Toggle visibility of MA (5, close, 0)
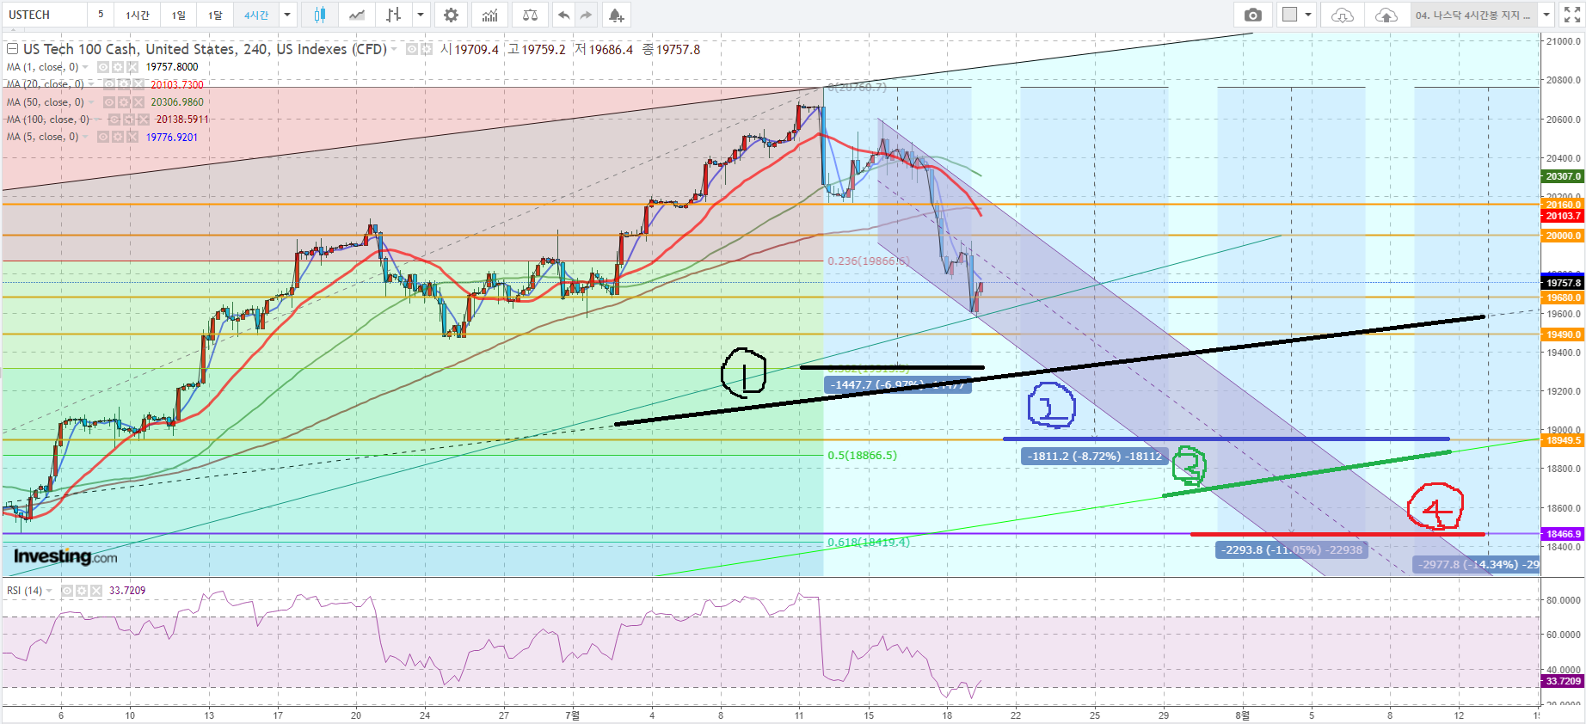The height and width of the screenshot is (724, 1586). coord(102,137)
